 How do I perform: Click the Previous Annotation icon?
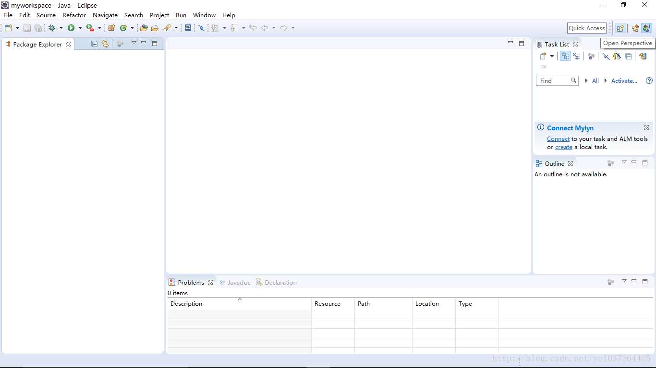[234, 28]
